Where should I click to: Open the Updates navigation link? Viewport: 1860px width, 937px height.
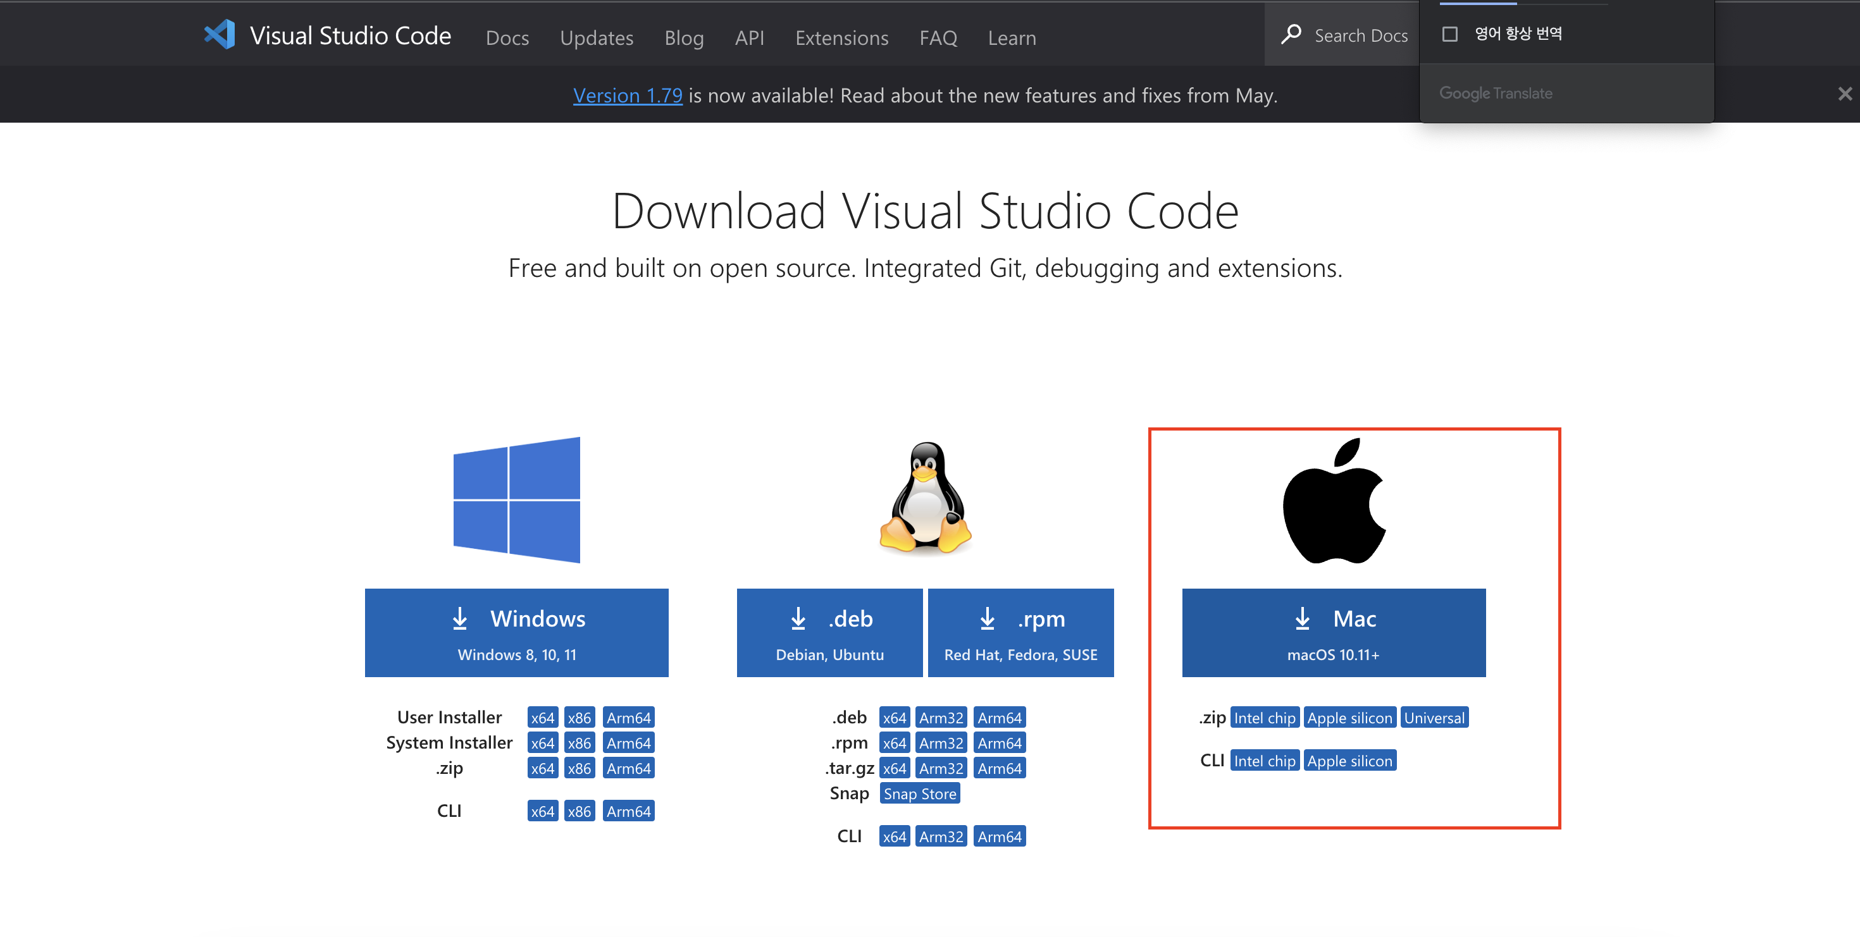point(597,37)
